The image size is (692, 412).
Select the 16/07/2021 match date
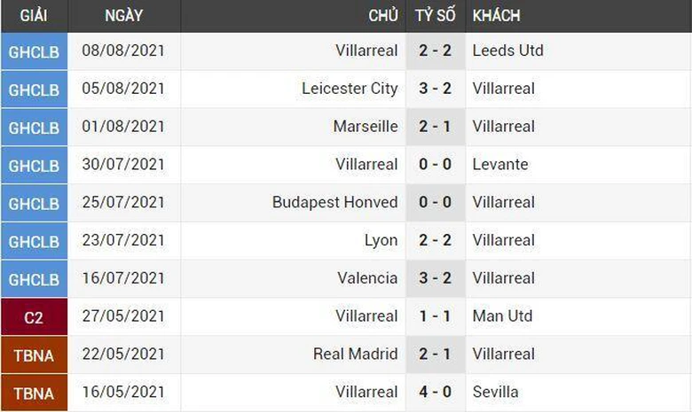[123, 278]
